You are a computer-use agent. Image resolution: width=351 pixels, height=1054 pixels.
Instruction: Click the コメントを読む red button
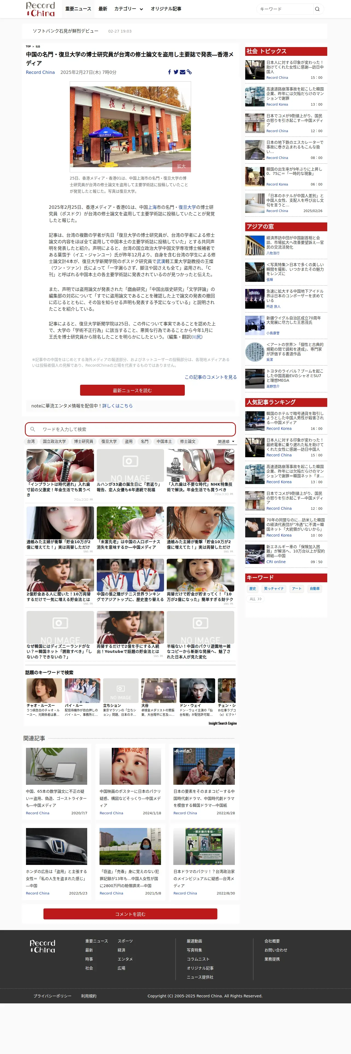pyautogui.click(x=130, y=914)
